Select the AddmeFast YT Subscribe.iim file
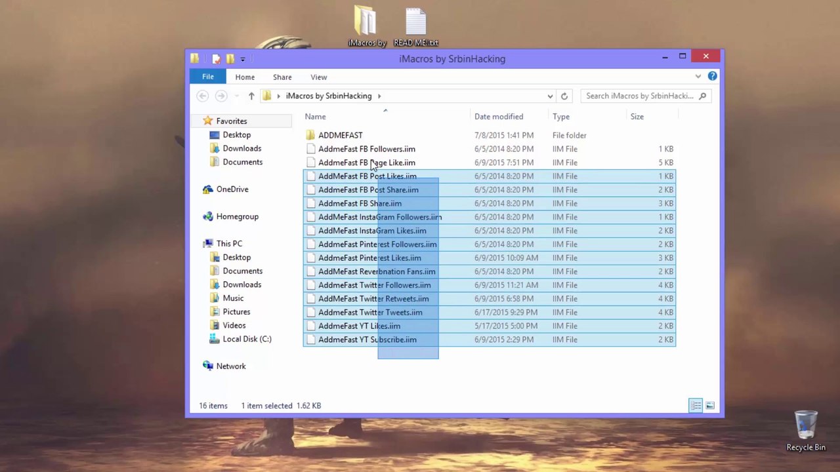This screenshot has width=840, height=472. tap(490, 340)
